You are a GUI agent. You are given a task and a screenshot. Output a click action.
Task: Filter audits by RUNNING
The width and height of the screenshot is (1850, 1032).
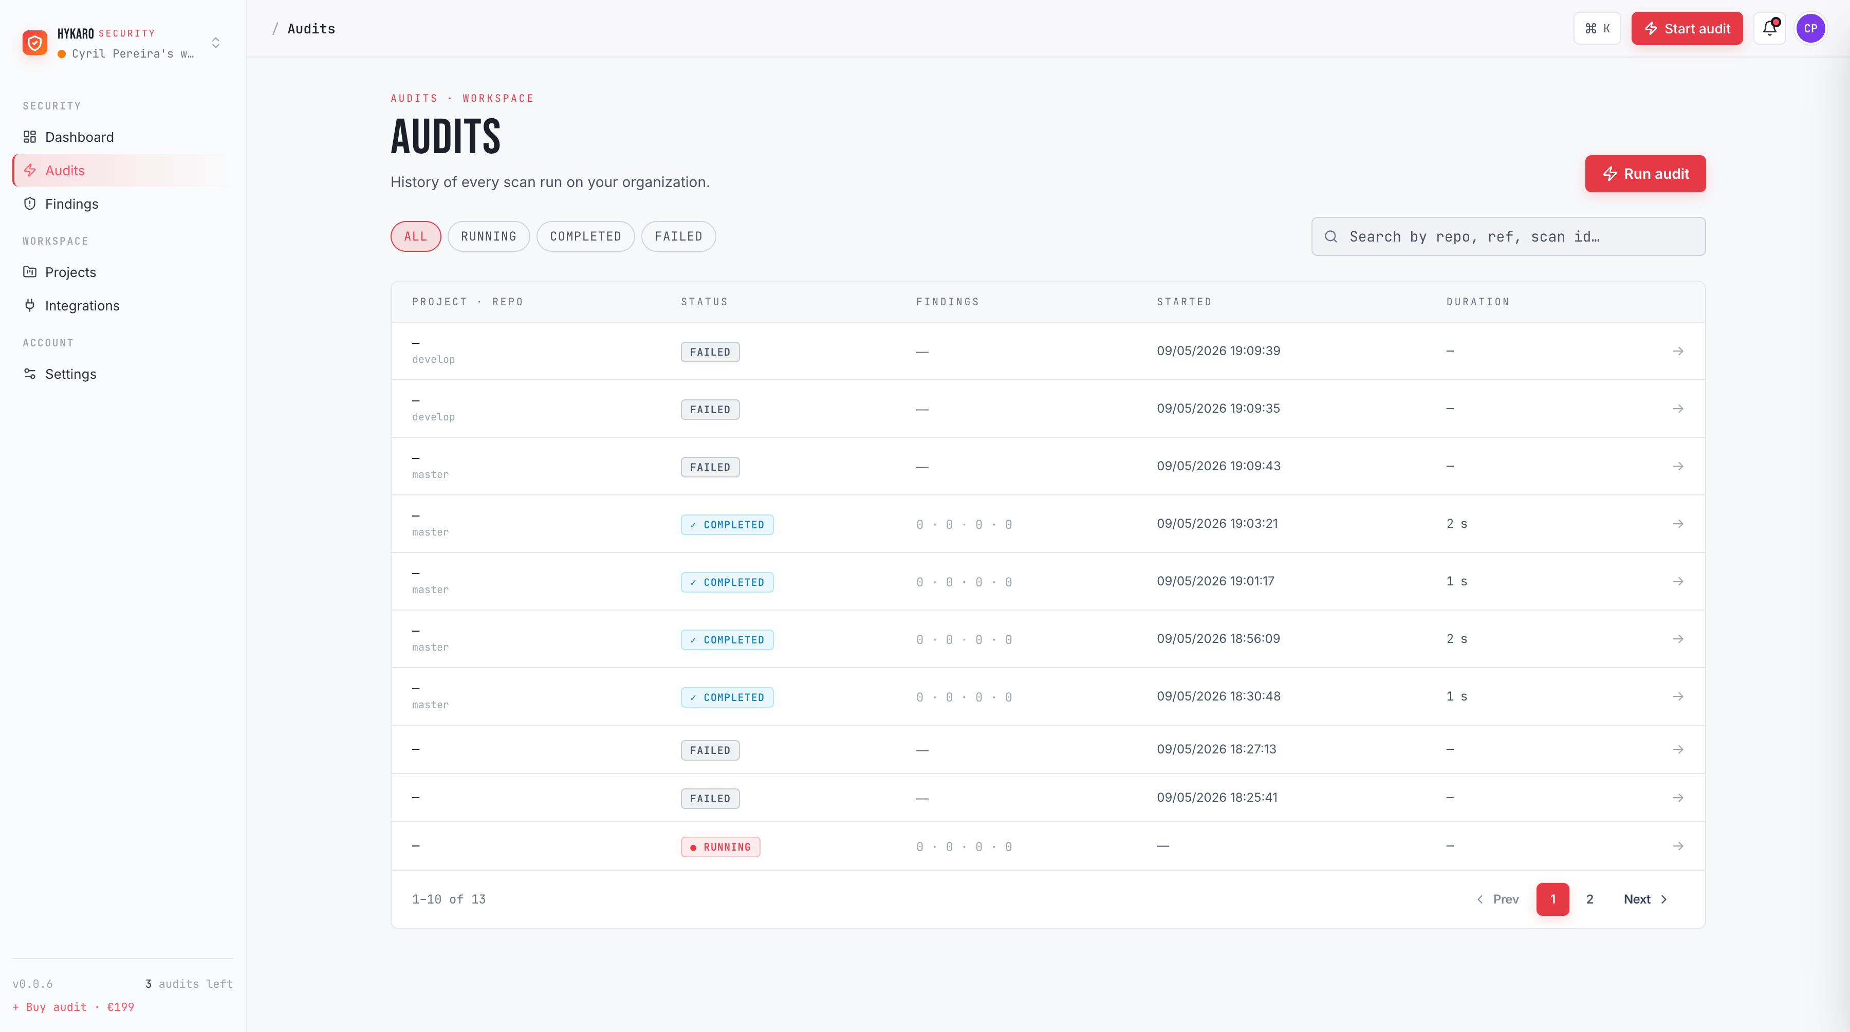click(488, 236)
